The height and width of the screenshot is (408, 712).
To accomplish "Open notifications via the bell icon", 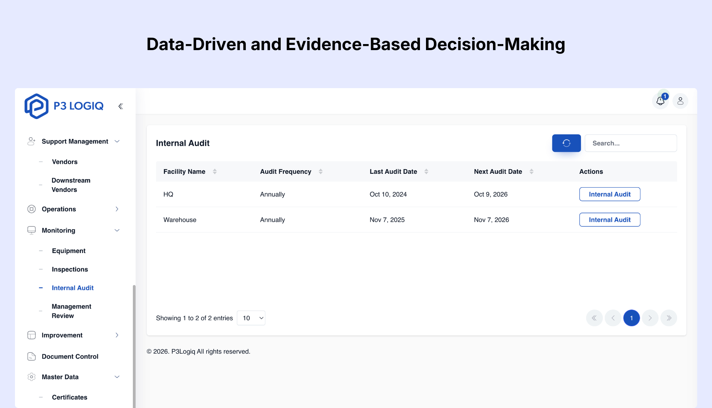I will tap(660, 101).
